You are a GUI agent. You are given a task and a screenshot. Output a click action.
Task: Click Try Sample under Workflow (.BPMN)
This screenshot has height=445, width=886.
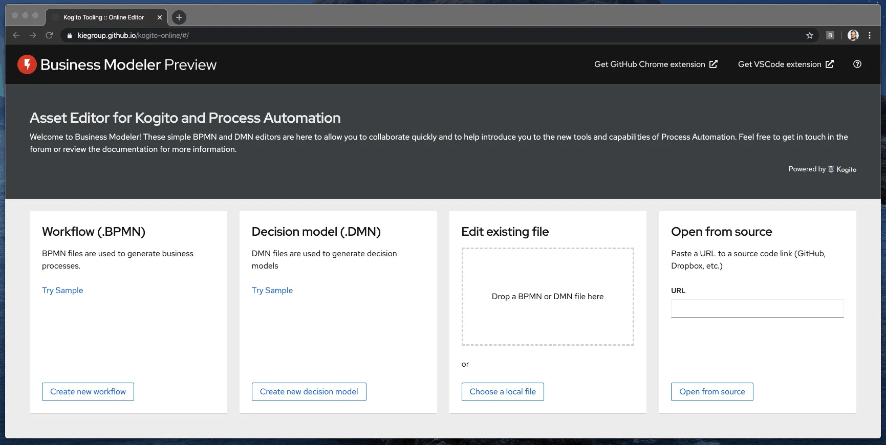pyautogui.click(x=62, y=290)
